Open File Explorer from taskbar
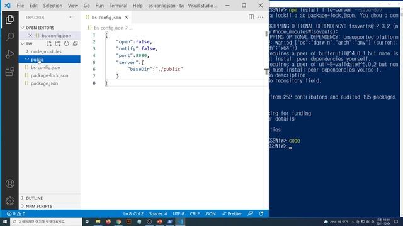The width and height of the screenshot is (403, 226). click(98, 222)
